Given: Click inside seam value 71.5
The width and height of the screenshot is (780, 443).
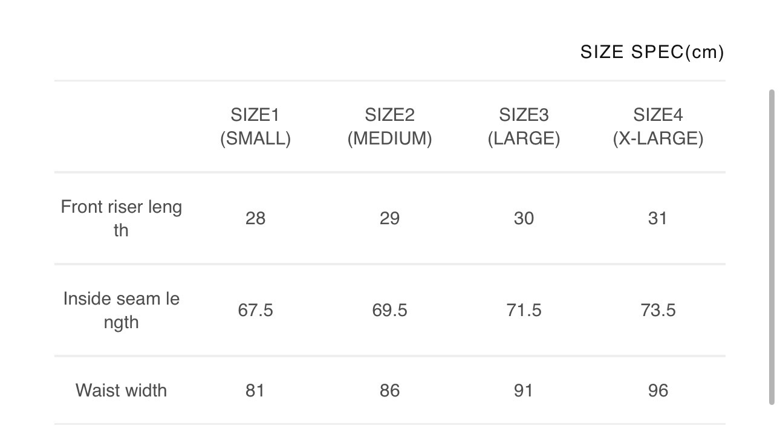Looking at the screenshot, I should [x=524, y=311].
